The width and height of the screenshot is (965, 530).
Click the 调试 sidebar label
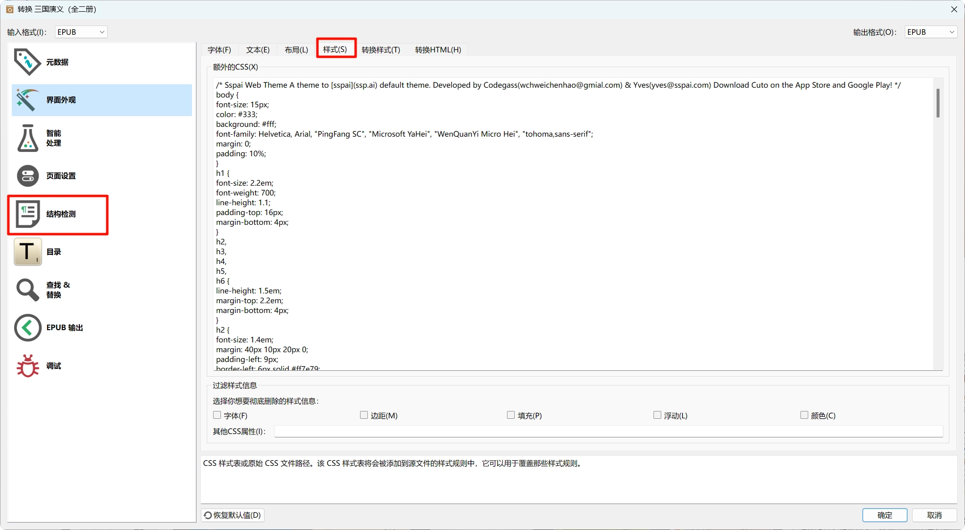(54, 366)
